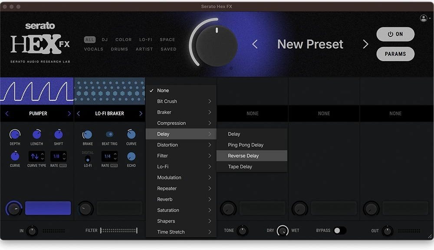Select previous effect left of PUMPER
434x250 pixels.
[7, 114]
